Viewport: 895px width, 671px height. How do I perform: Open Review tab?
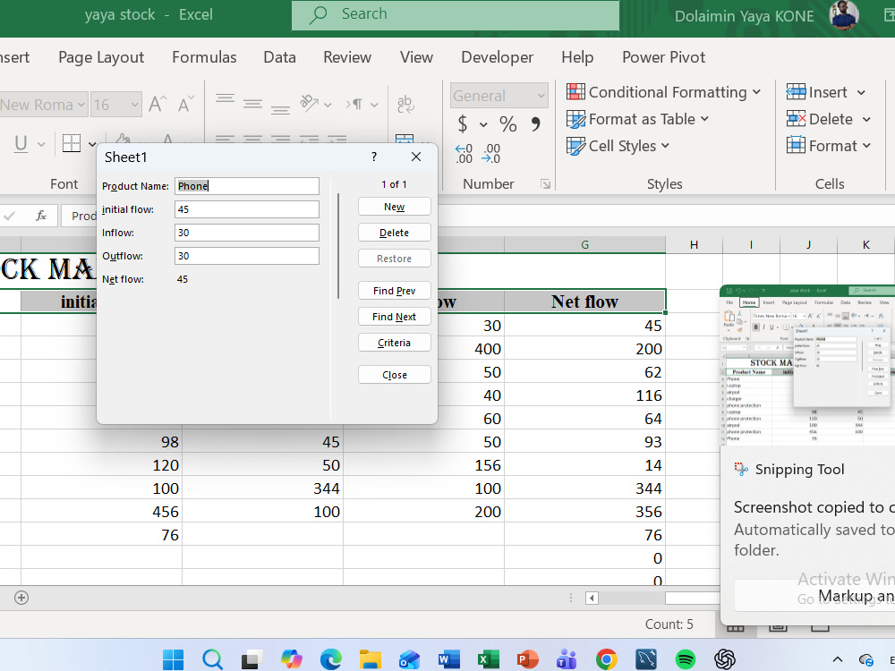[x=347, y=57]
